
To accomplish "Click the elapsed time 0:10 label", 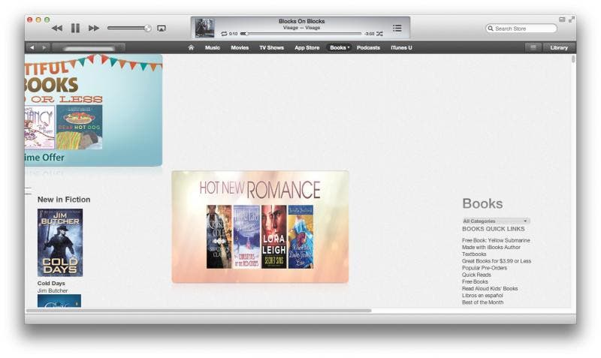I will 233,34.
